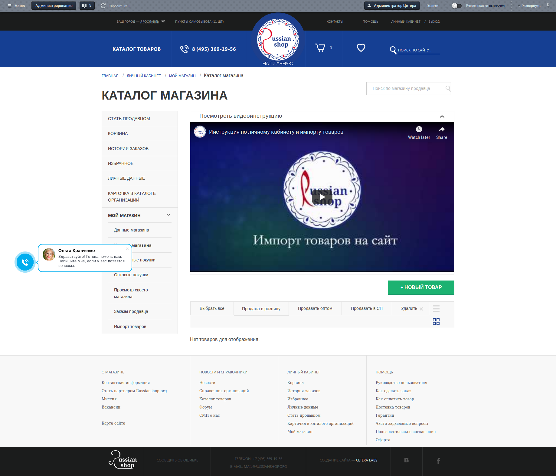Image resolution: width=556 pixels, height=476 pixels.
Task: Open Карта сайта link in footer
Action: (x=113, y=423)
